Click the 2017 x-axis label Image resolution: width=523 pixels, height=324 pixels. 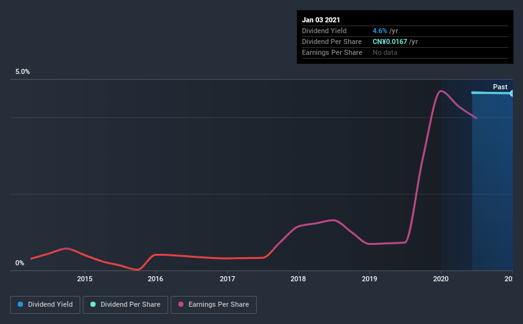227,279
